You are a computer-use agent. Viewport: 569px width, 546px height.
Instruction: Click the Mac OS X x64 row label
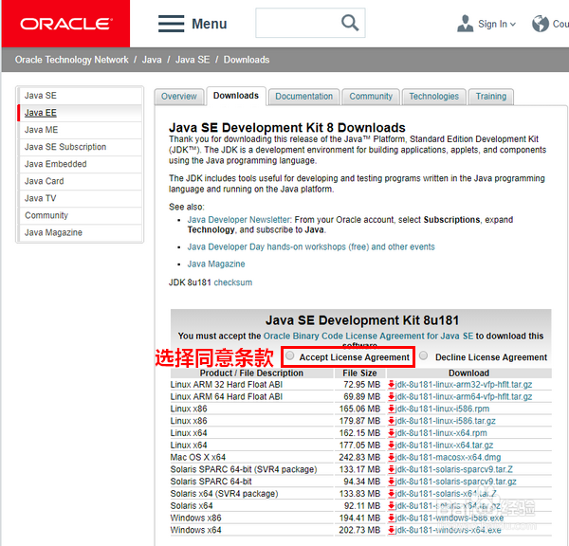[x=198, y=457]
